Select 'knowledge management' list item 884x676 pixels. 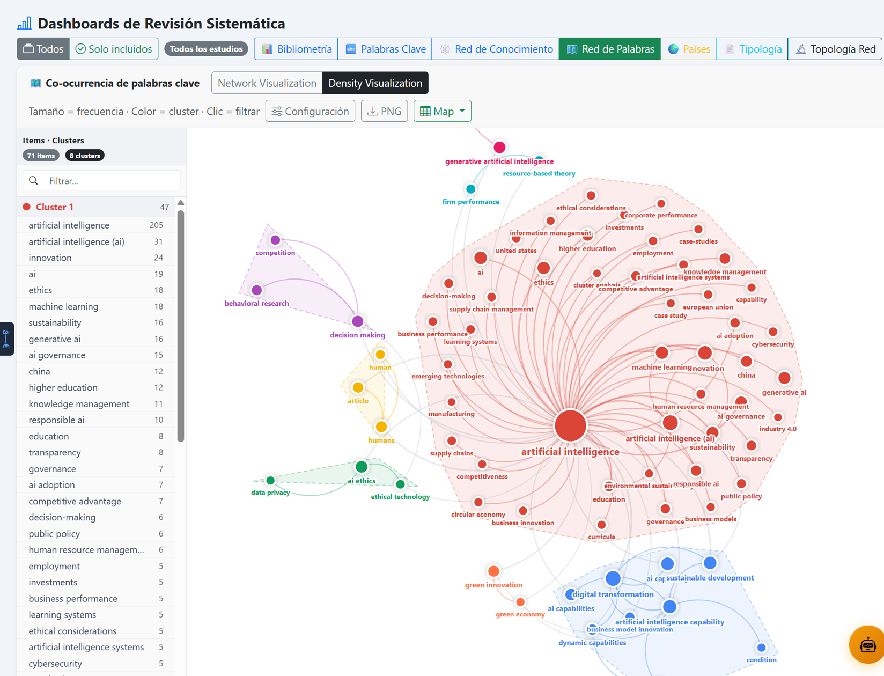[97, 404]
